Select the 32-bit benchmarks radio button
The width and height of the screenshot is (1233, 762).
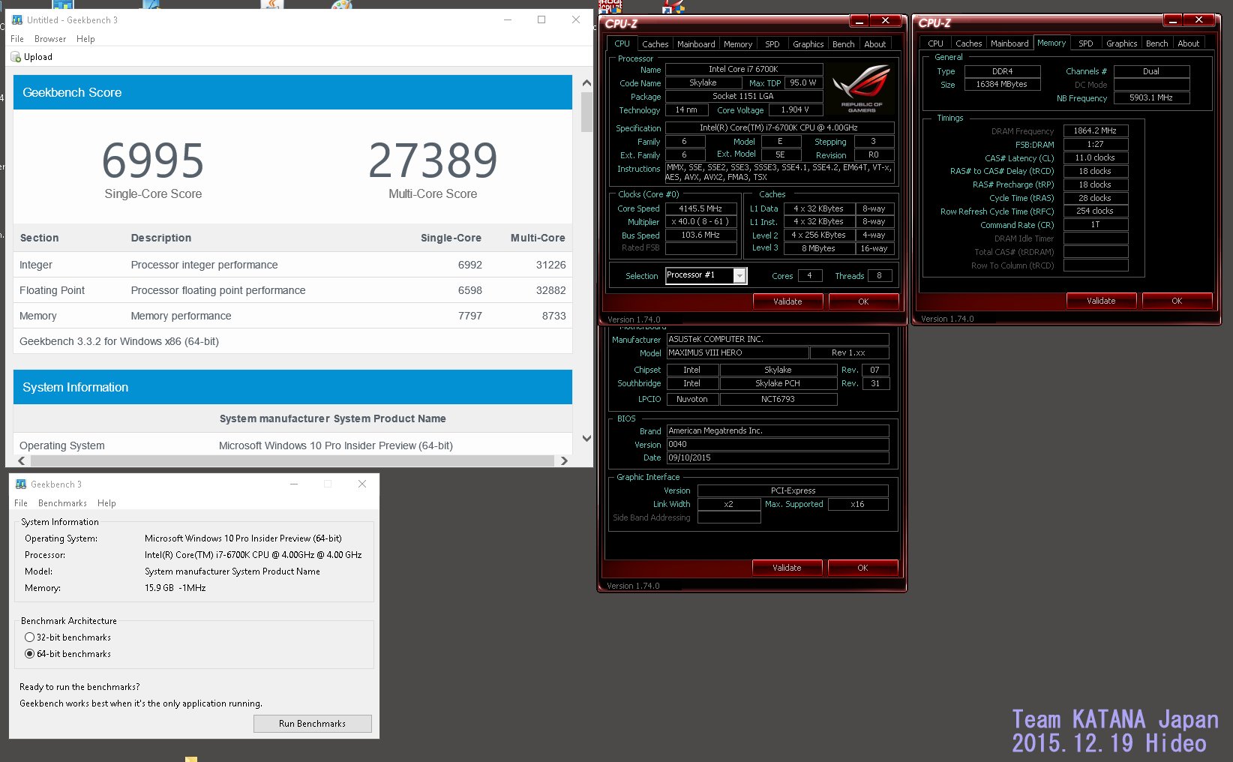[30, 637]
